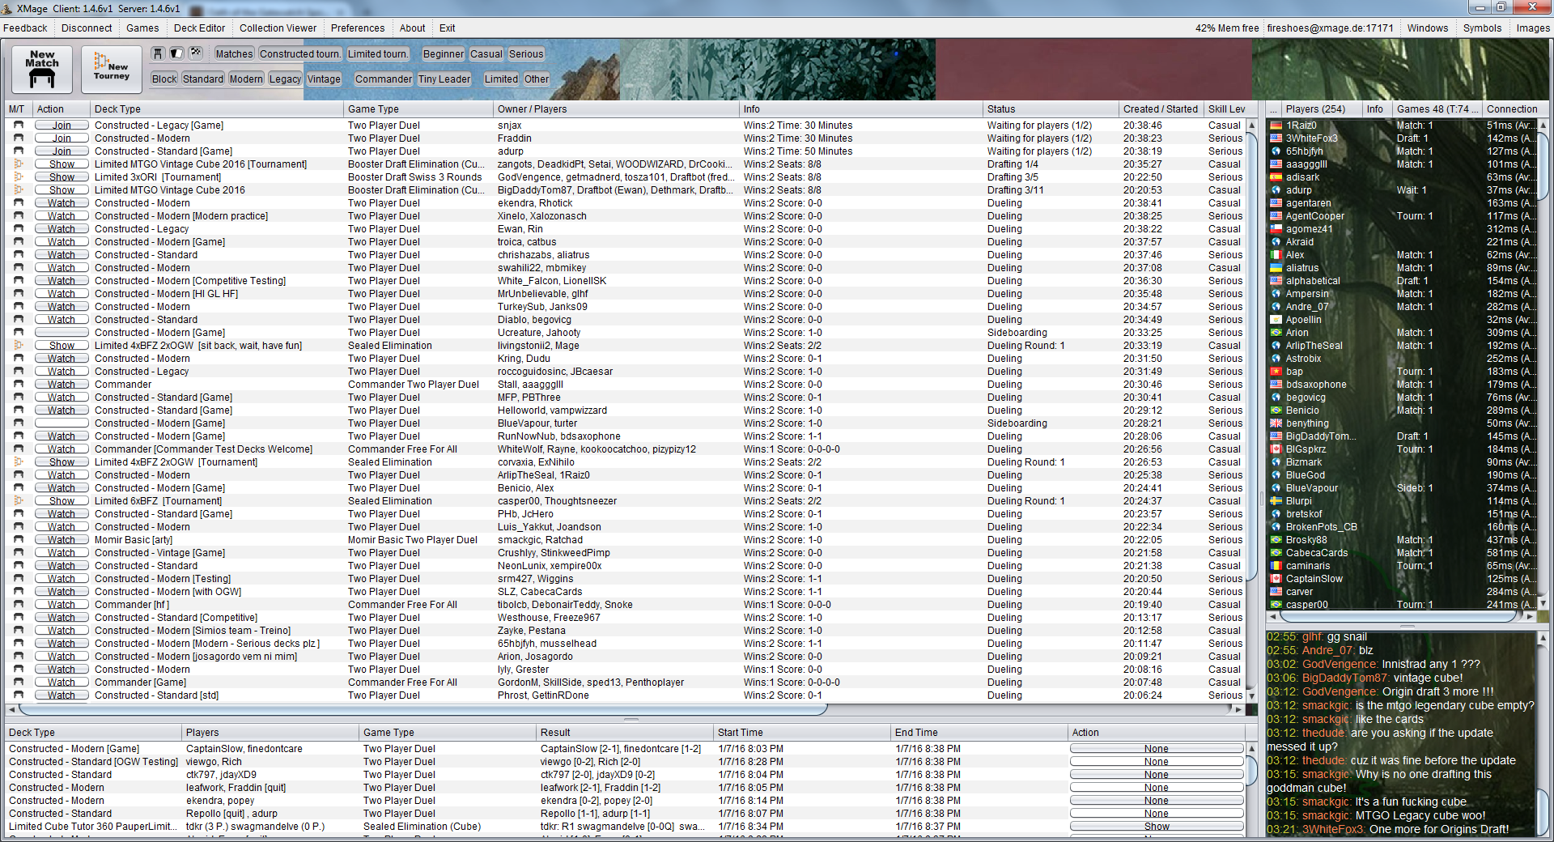
Task: Click the XMage app icon in title bar
Action: coord(7,8)
